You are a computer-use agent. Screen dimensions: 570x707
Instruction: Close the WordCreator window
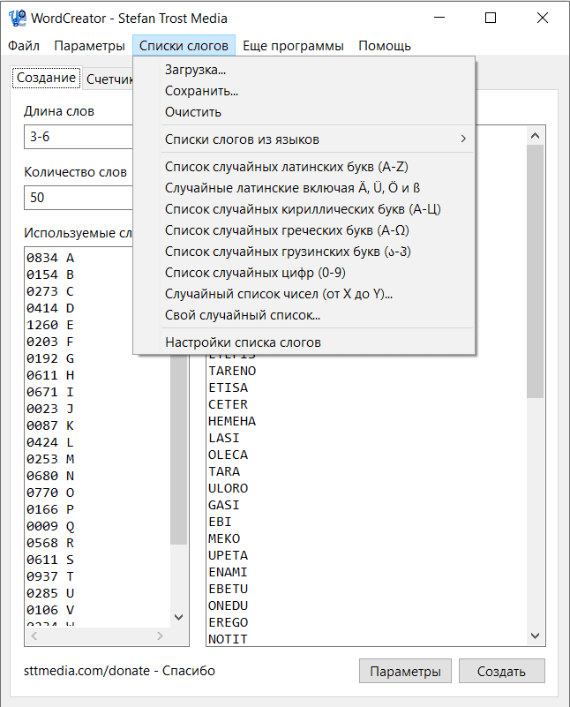(543, 18)
